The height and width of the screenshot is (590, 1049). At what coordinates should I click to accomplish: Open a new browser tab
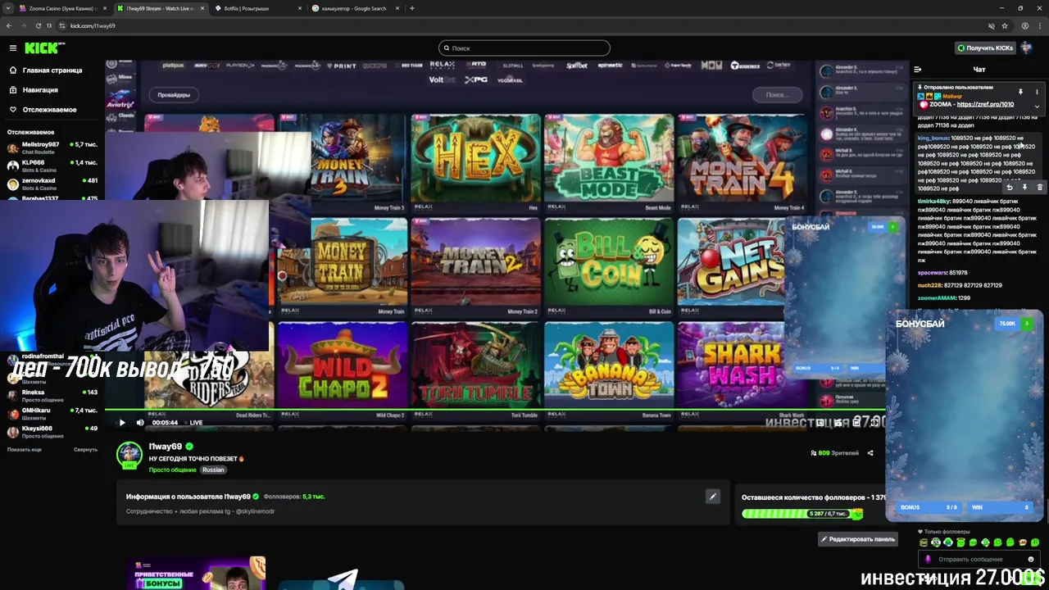(412, 8)
